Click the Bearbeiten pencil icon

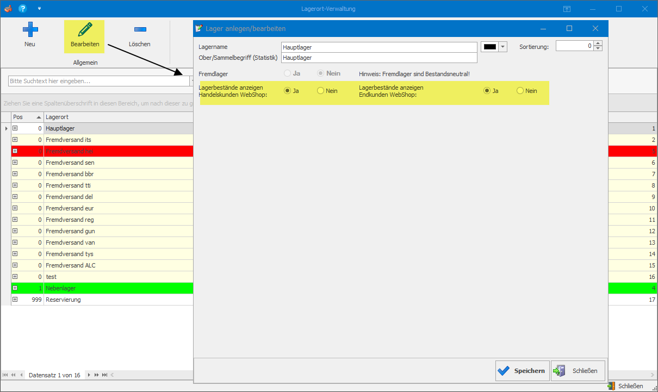(84, 29)
